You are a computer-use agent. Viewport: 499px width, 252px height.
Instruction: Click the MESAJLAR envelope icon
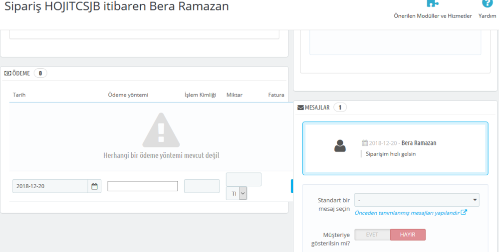click(300, 108)
